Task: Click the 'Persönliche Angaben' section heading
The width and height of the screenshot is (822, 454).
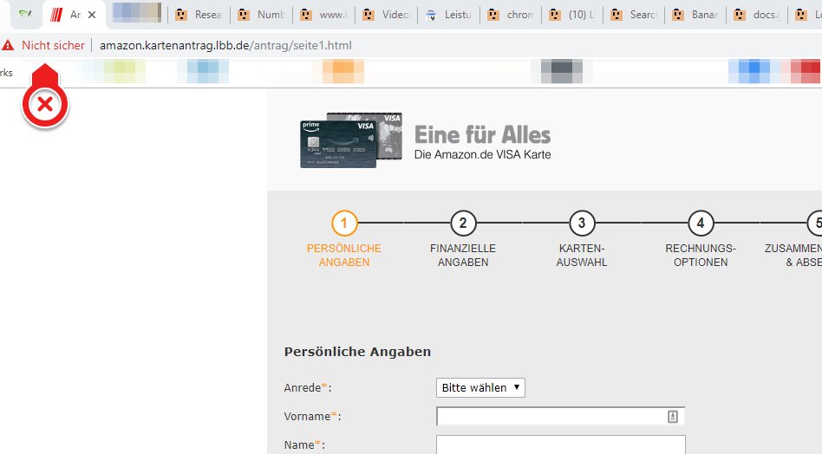Action: (357, 352)
